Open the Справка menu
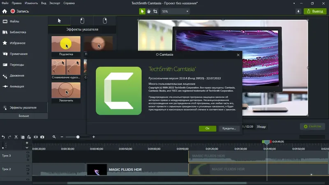329x185 pixels. (69, 3)
